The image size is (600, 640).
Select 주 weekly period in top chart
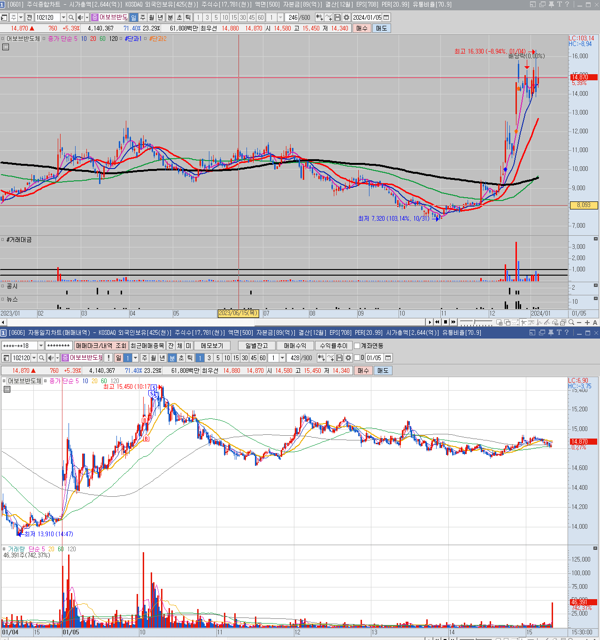pos(143,17)
